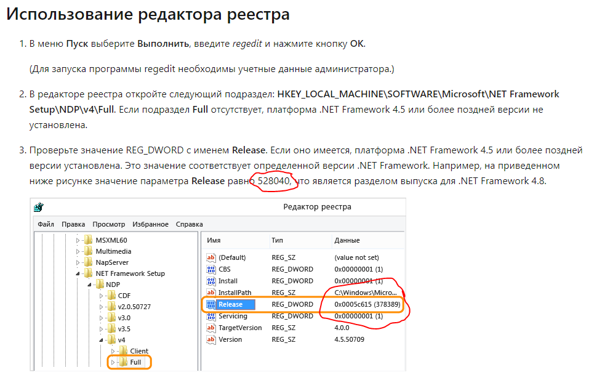Click the TargetVersion string value icon
Image resolution: width=597 pixels, height=388 pixels.
point(211,328)
